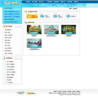Open Esales直充购买 in the buy card guide

8,48
